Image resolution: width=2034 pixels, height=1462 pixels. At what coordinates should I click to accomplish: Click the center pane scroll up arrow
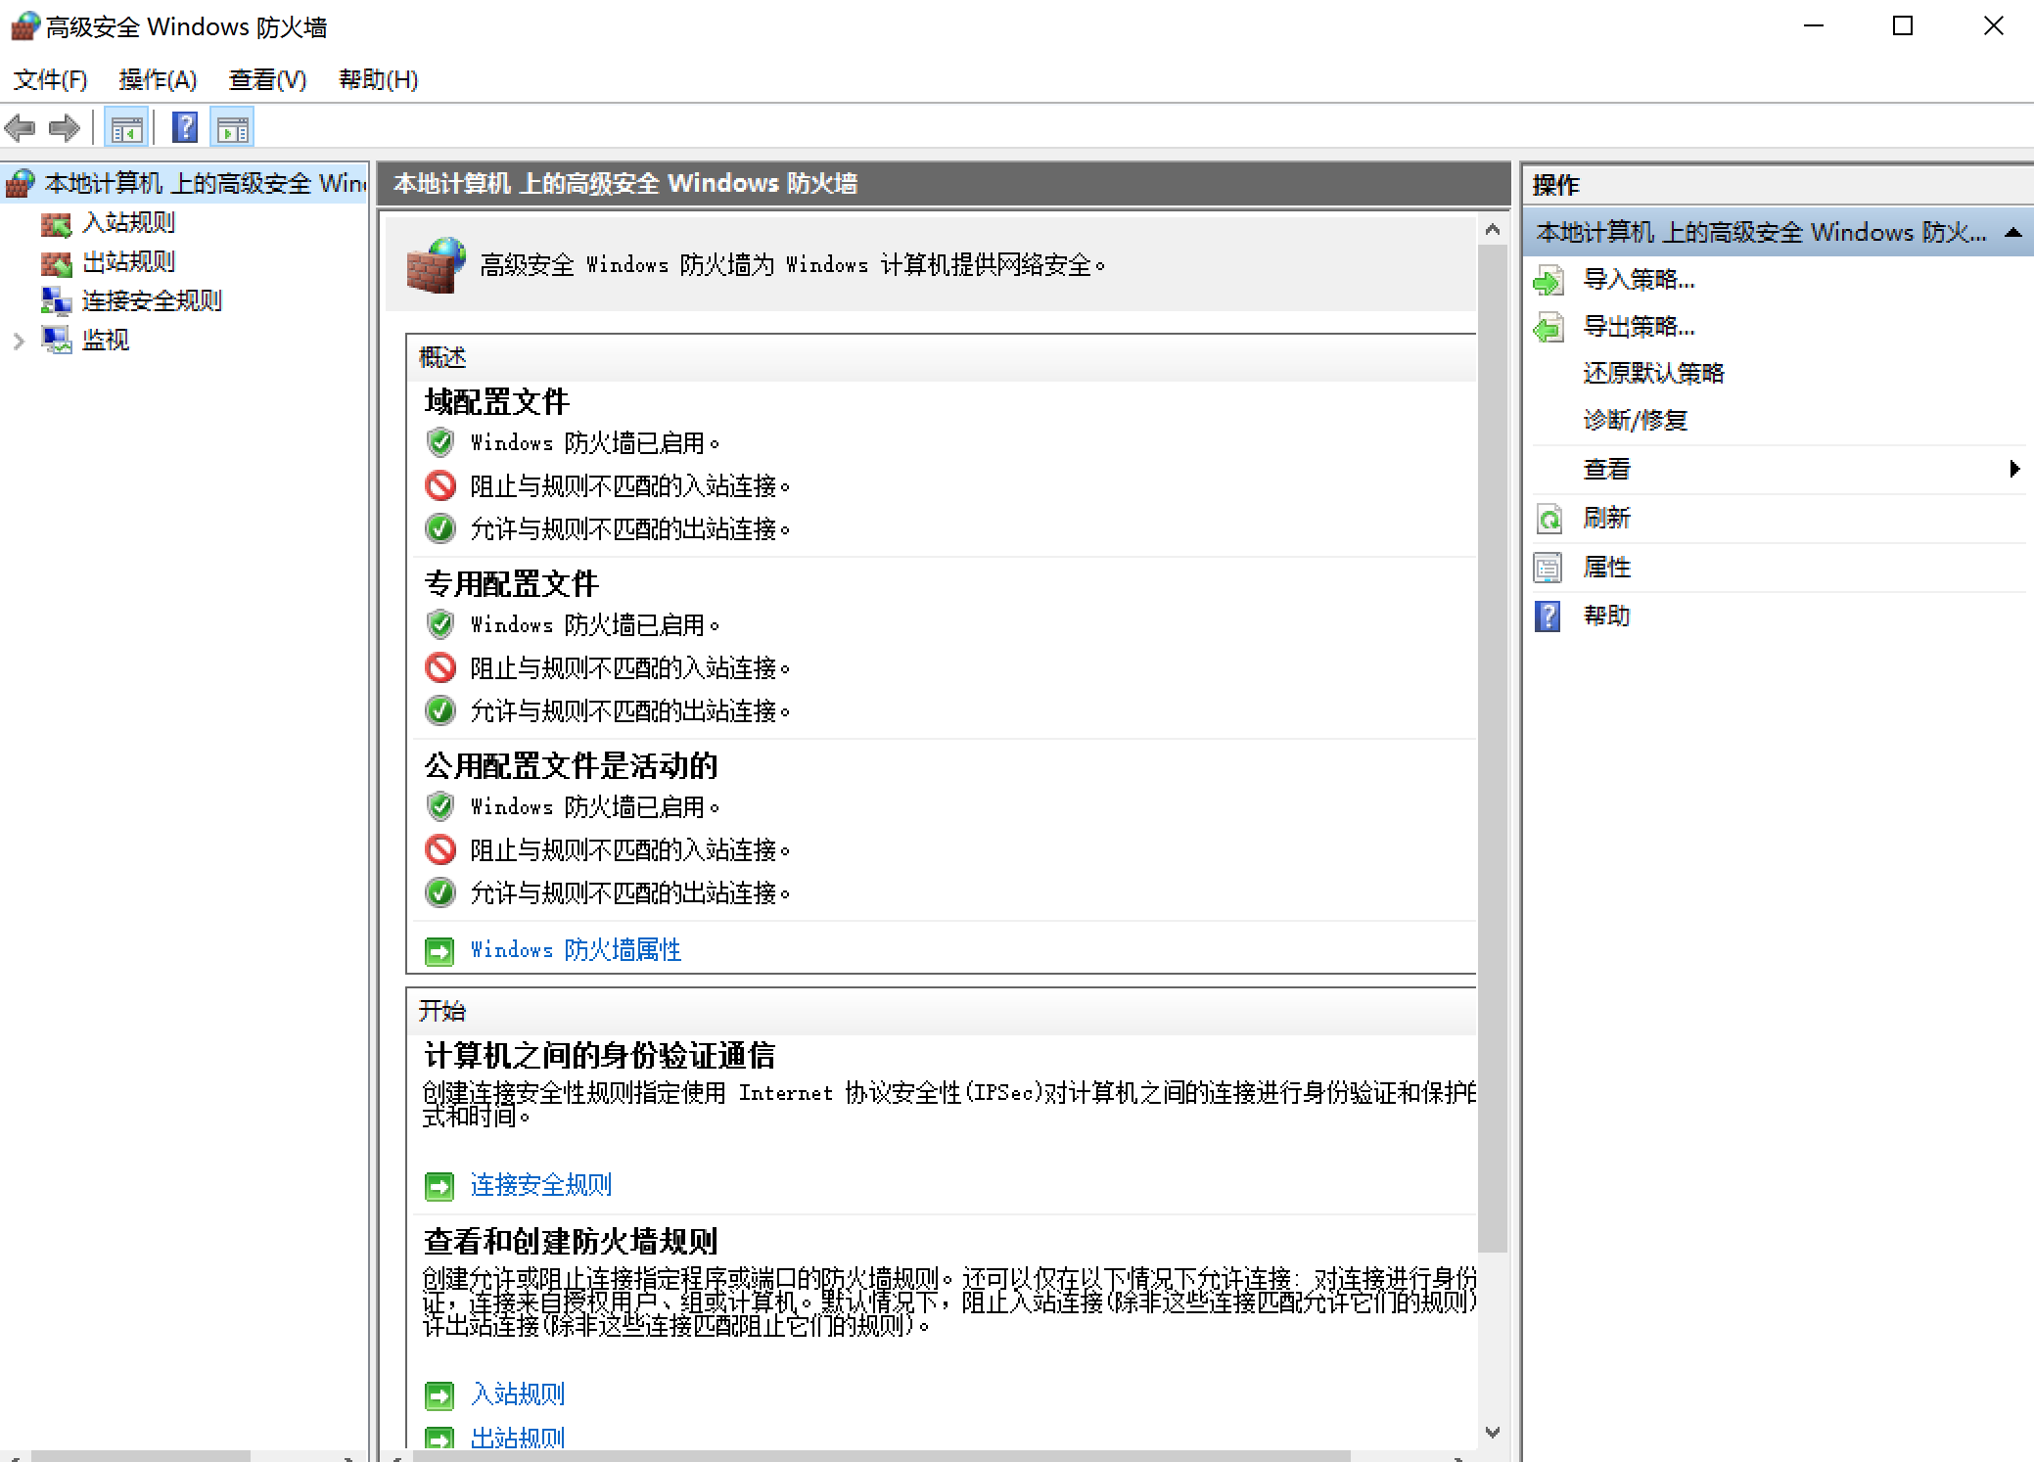coord(1493,230)
